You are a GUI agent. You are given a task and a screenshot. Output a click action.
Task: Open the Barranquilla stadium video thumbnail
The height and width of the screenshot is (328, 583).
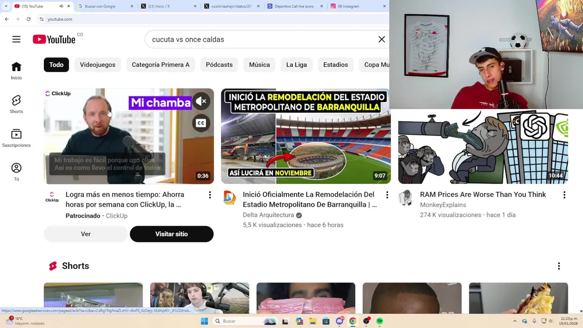306,136
